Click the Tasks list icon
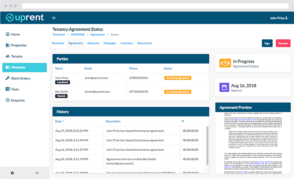 (8, 89)
